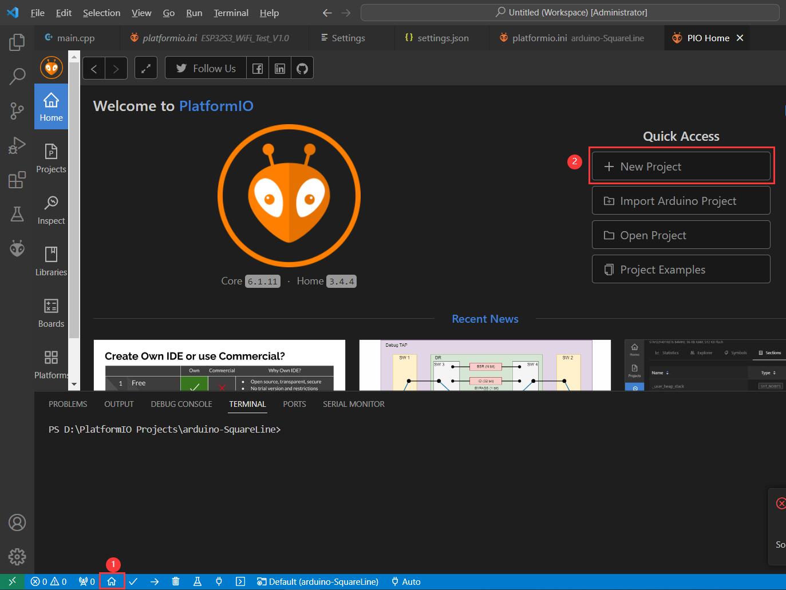786x590 pixels.
Task: Click the Follow Us Twitter button
Action: [x=206, y=68]
